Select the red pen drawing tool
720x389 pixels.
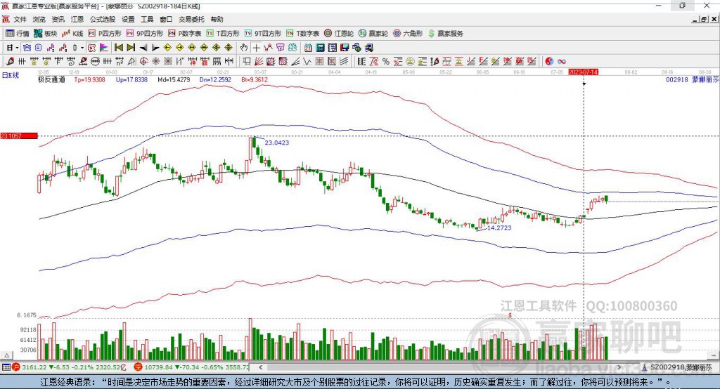10,62
